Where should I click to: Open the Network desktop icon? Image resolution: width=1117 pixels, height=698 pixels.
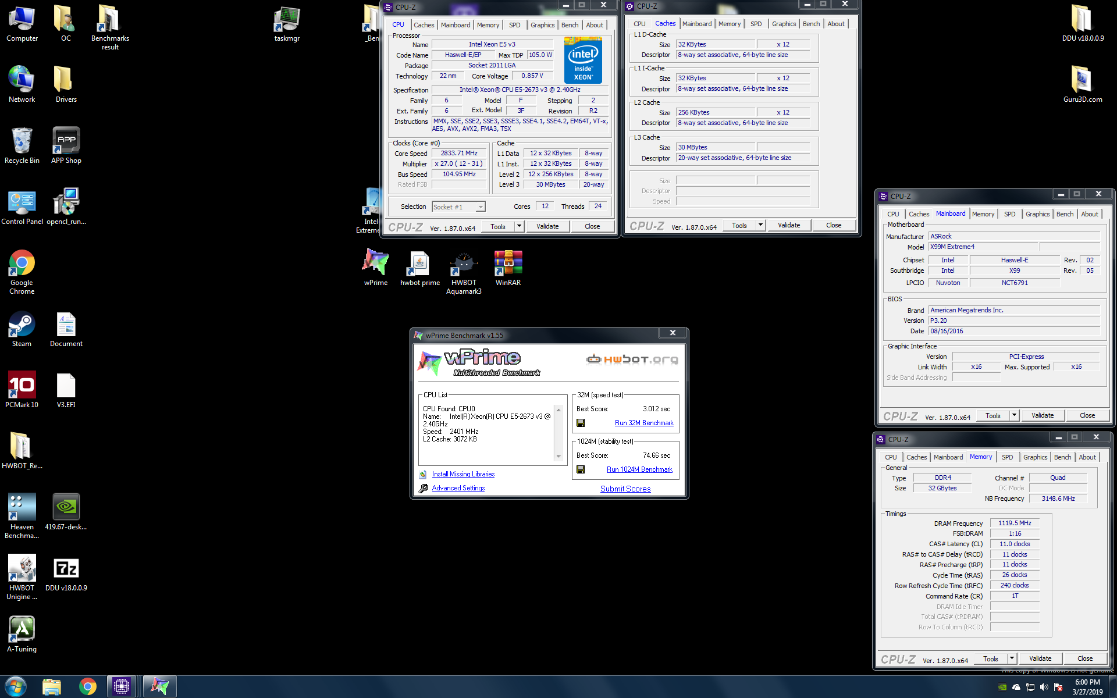click(x=22, y=84)
